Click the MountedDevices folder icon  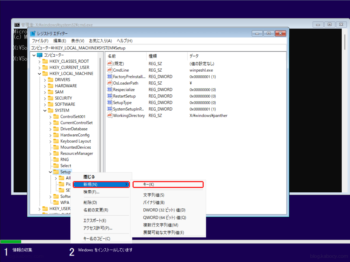coord(56,147)
